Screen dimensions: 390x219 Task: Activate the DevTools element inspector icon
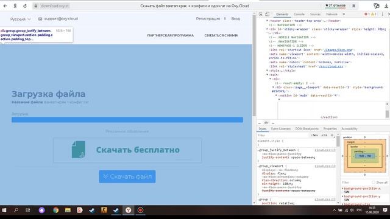coord(260,15)
